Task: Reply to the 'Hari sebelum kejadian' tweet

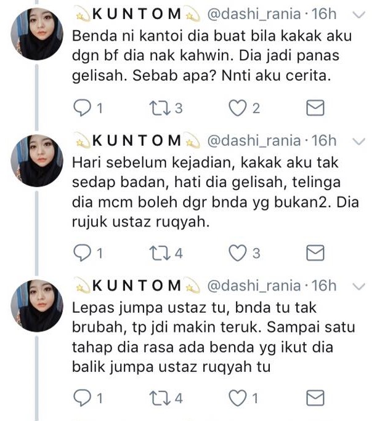Action: pyautogui.click(x=82, y=253)
